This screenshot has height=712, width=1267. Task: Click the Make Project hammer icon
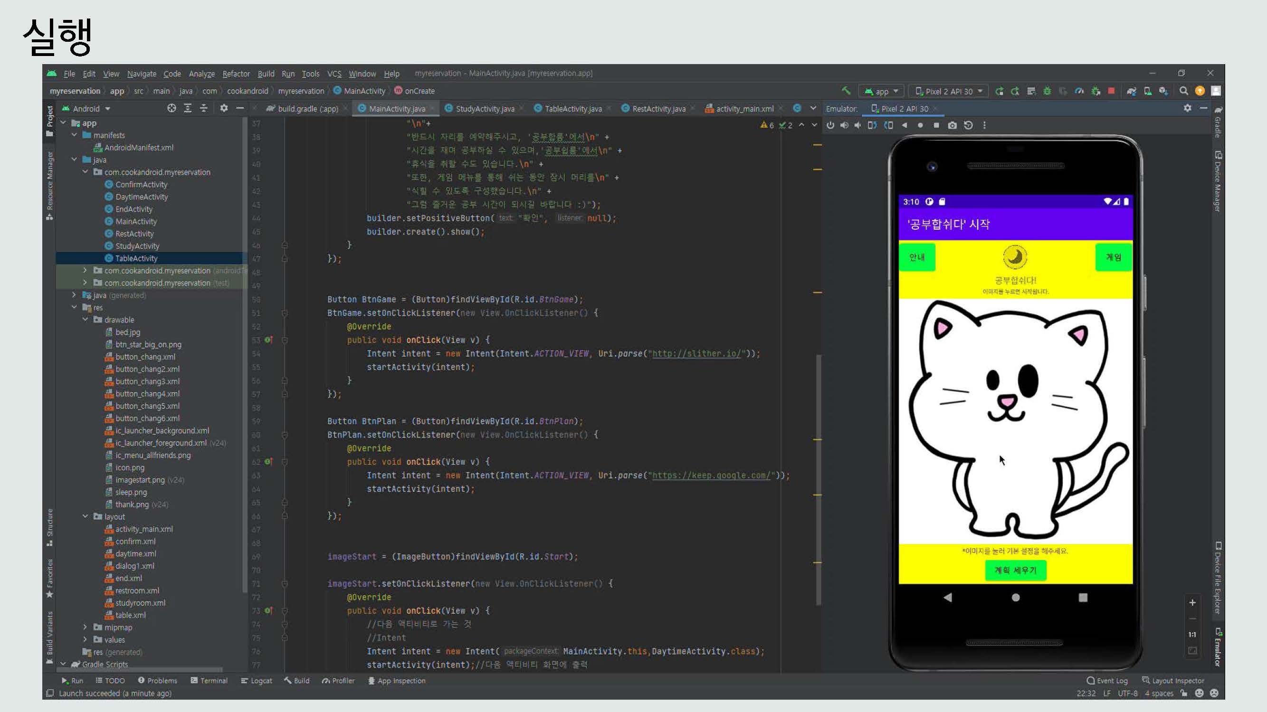pyautogui.click(x=846, y=90)
